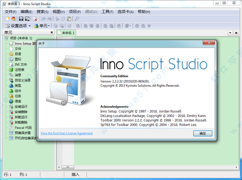Click the horizontal scrollbar thumb in editor

coord(68,167)
